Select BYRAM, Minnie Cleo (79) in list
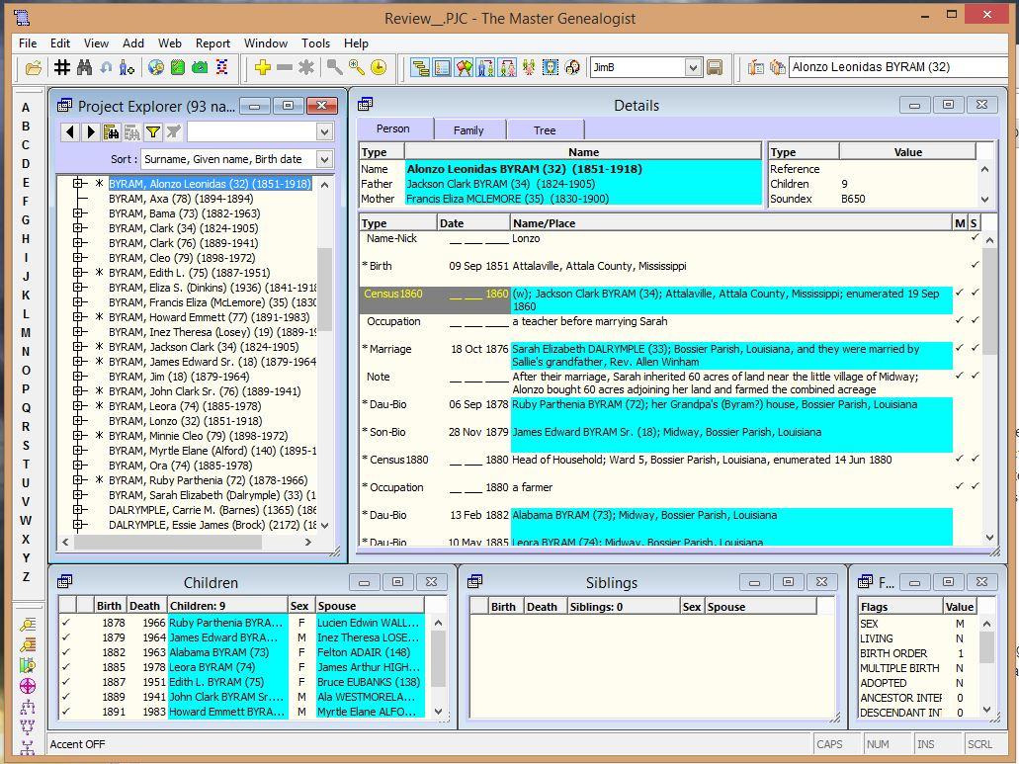This screenshot has width=1019, height=764. tap(199, 435)
